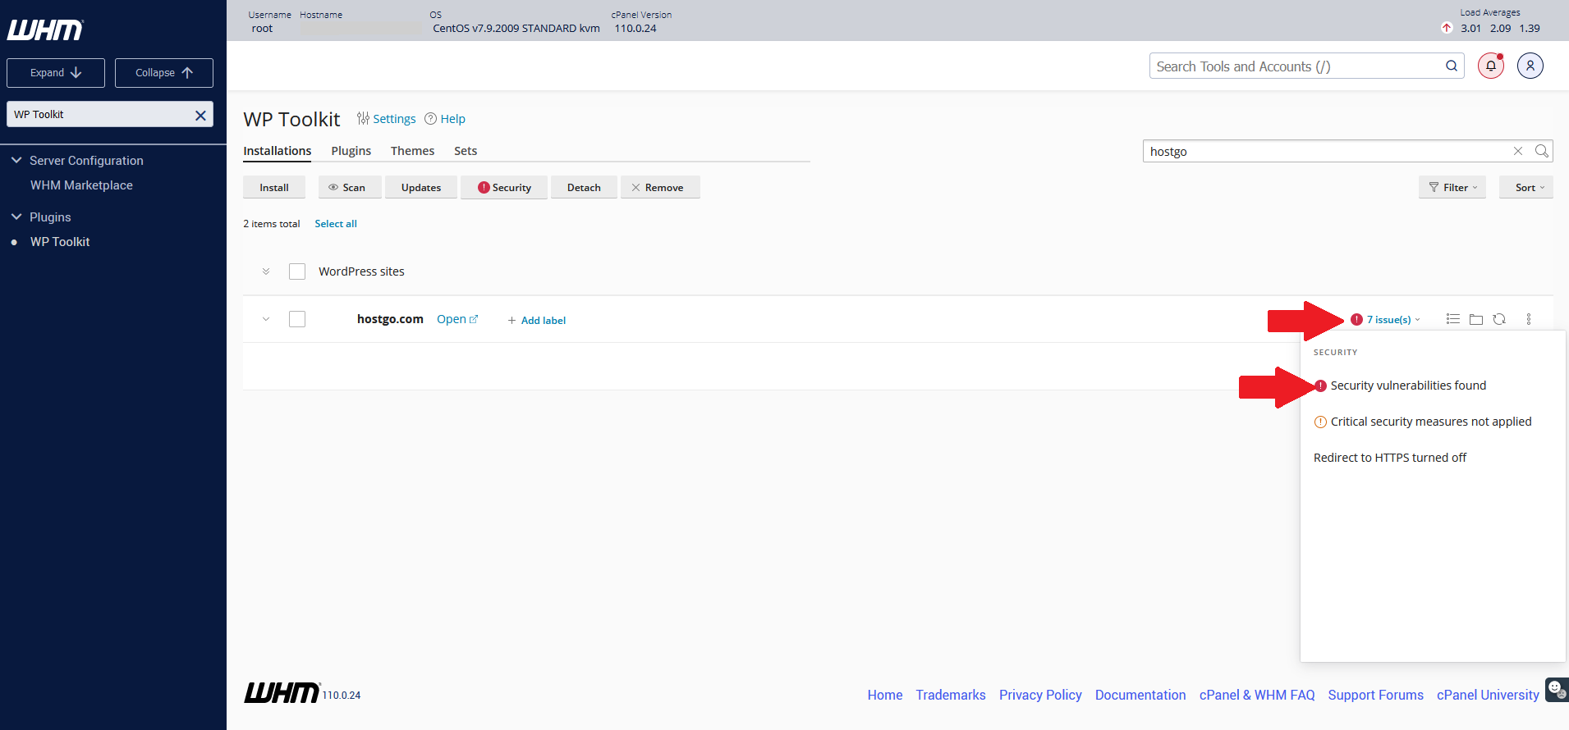
Task: Open the Home footer link
Action: point(885,695)
